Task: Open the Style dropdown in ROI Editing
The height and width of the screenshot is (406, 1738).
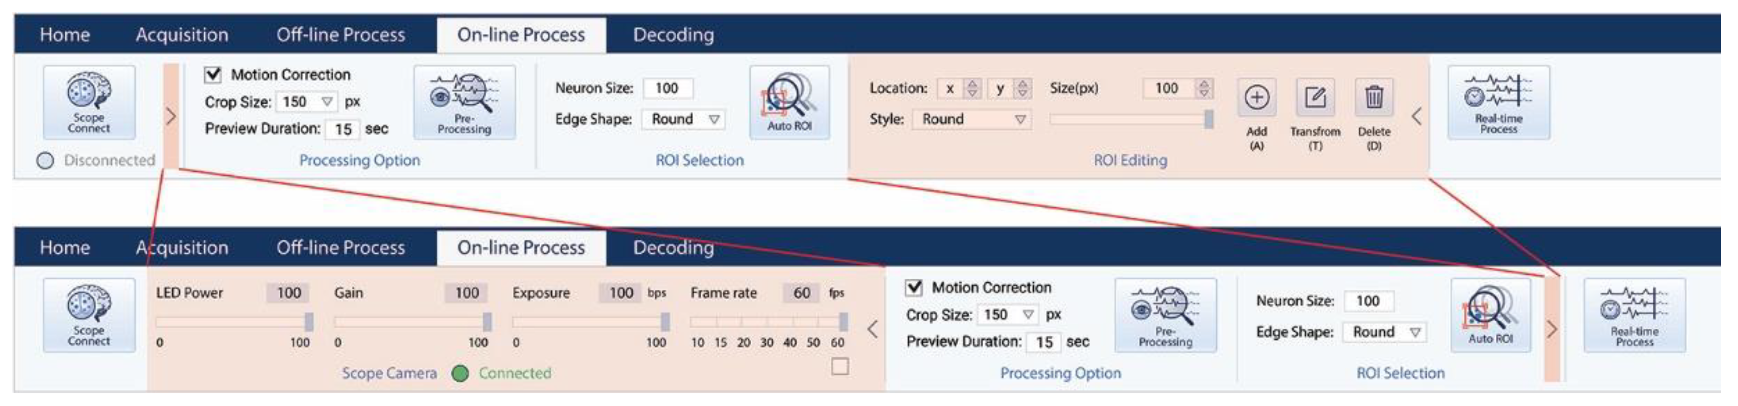Action: 1020,119
